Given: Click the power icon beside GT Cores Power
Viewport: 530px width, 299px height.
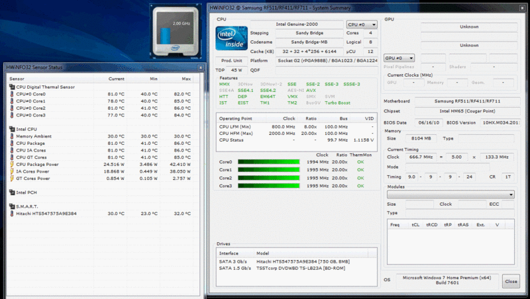Looking at the screenshot, I should click(12, 179).
